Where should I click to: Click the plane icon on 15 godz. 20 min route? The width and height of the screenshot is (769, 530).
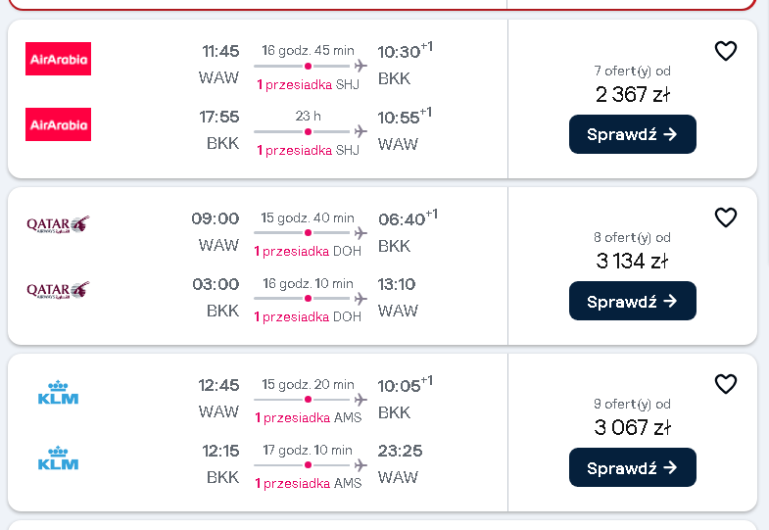[360, 399]
